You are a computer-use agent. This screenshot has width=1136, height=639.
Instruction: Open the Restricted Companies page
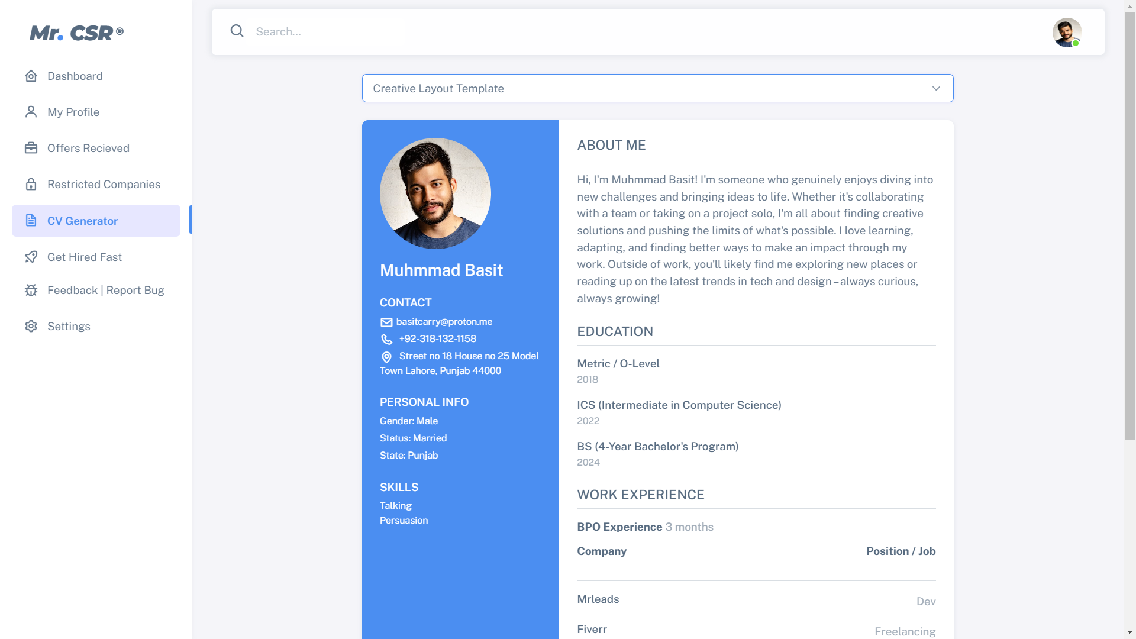[x=104, y=184]
